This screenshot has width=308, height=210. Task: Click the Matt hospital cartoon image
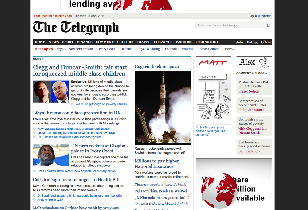coord(214,97)
